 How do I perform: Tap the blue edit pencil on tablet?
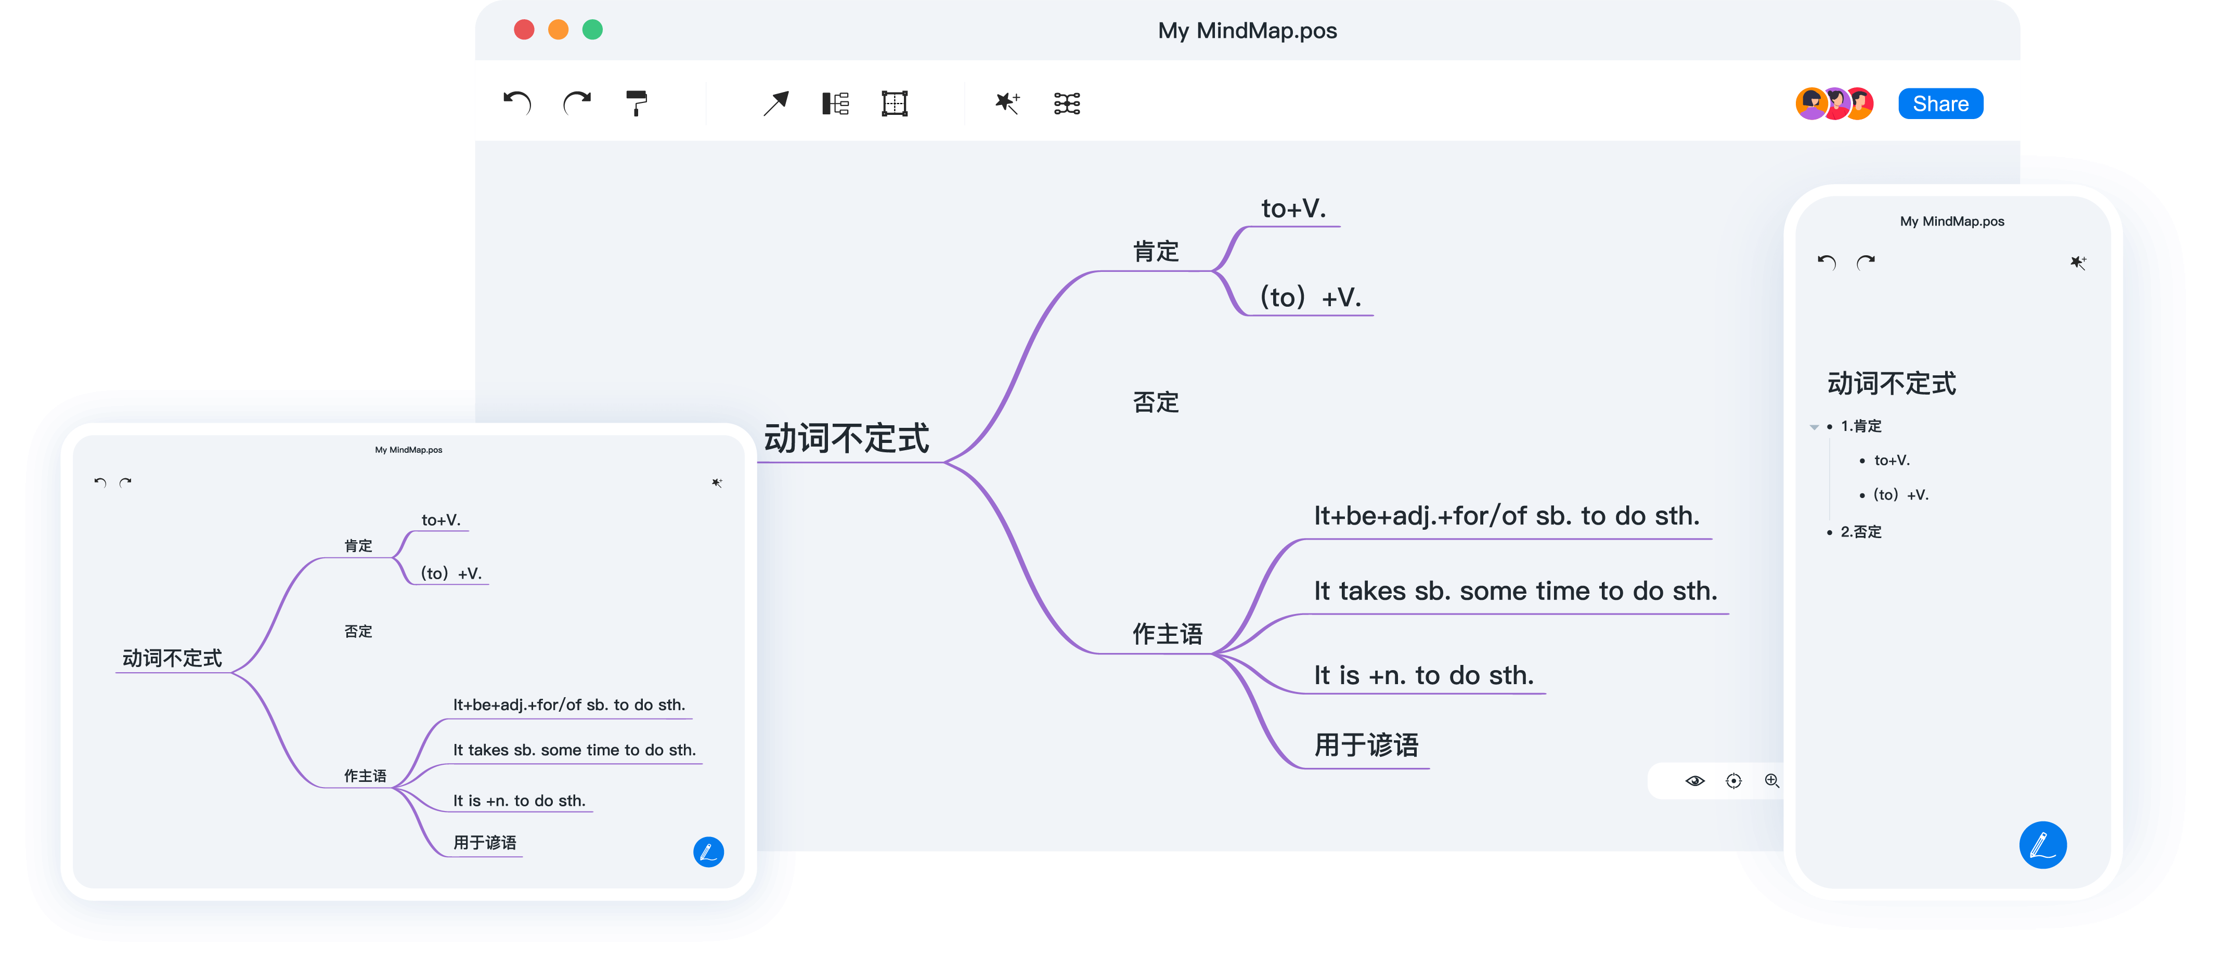click(708, 852)
